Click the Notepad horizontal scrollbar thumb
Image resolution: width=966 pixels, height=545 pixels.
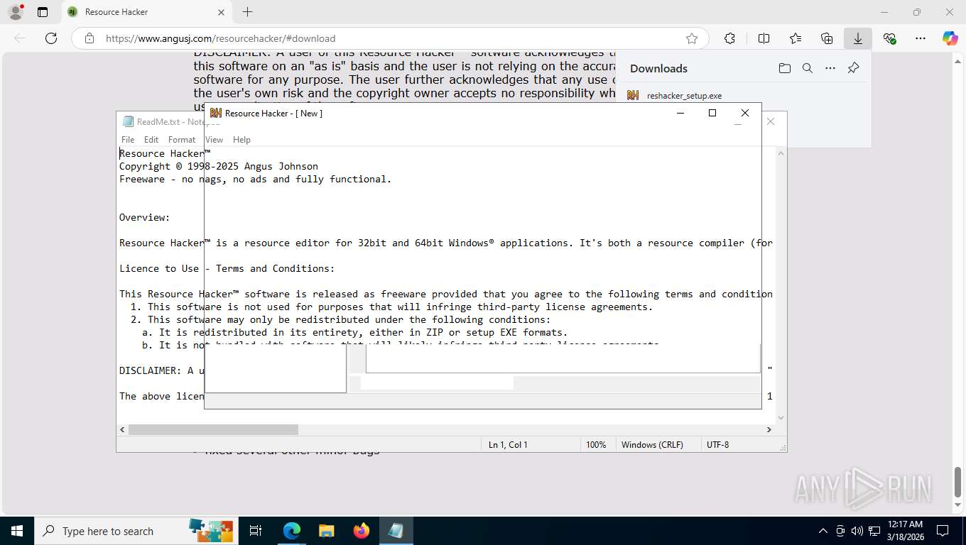pos(213,429)
